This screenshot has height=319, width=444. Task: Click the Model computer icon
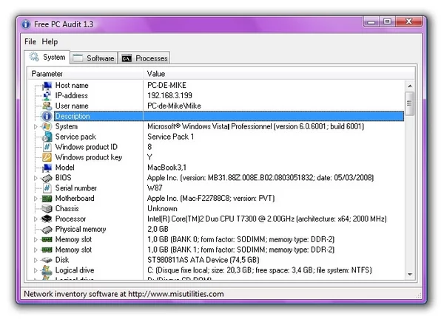coord(47,168)
